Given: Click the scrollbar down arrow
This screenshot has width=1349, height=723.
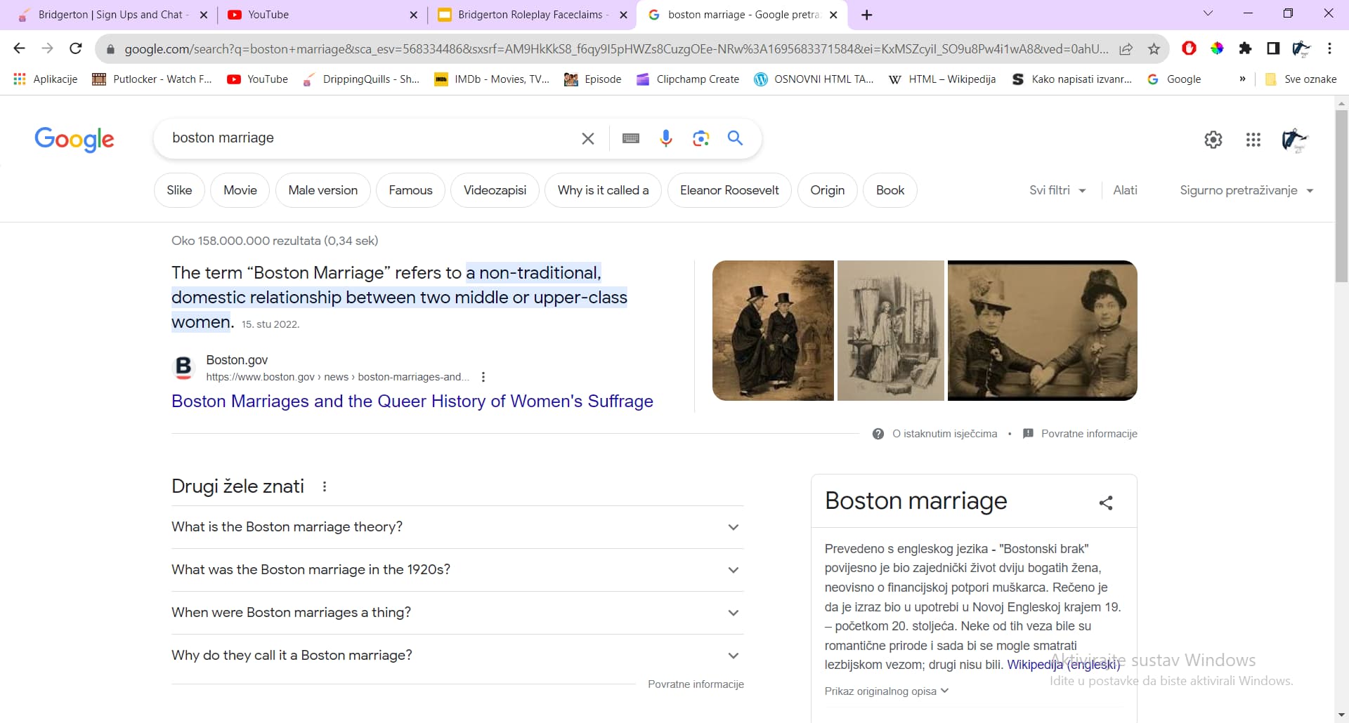Looking at the screenshot, I should pyautogui.click(x=1341, y=716).
